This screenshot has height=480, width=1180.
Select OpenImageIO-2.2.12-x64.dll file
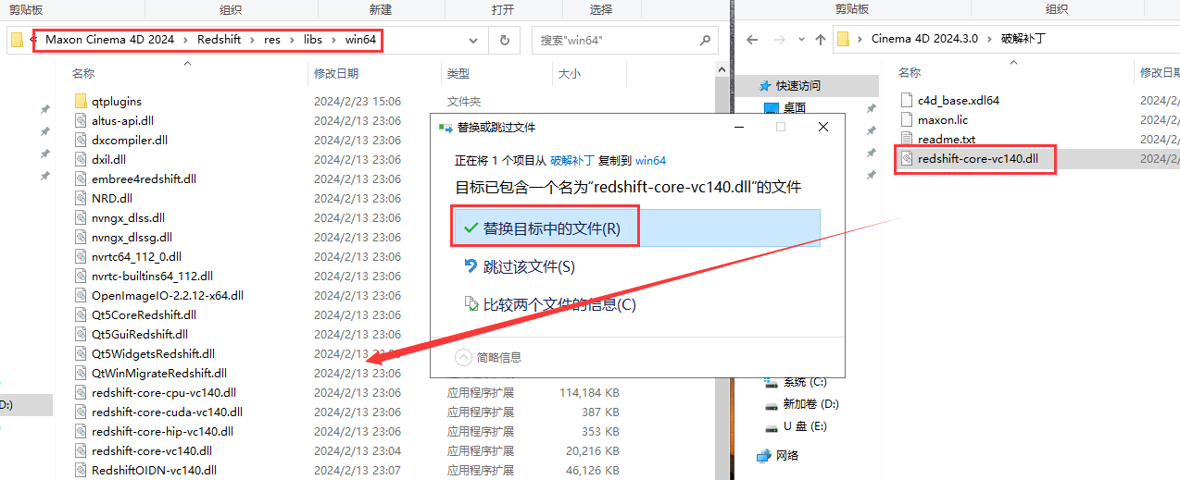[x=167, y=296]
